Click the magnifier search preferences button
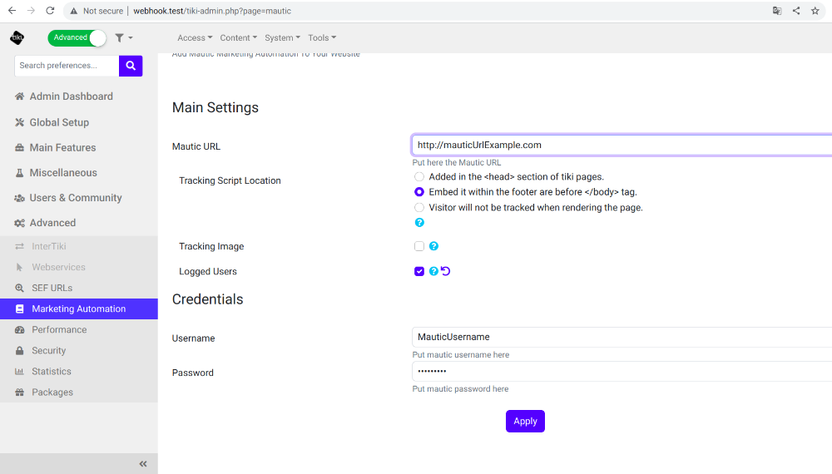Viewport: 832px width, 474px height. pyautogui.click(x=131, y=66)
